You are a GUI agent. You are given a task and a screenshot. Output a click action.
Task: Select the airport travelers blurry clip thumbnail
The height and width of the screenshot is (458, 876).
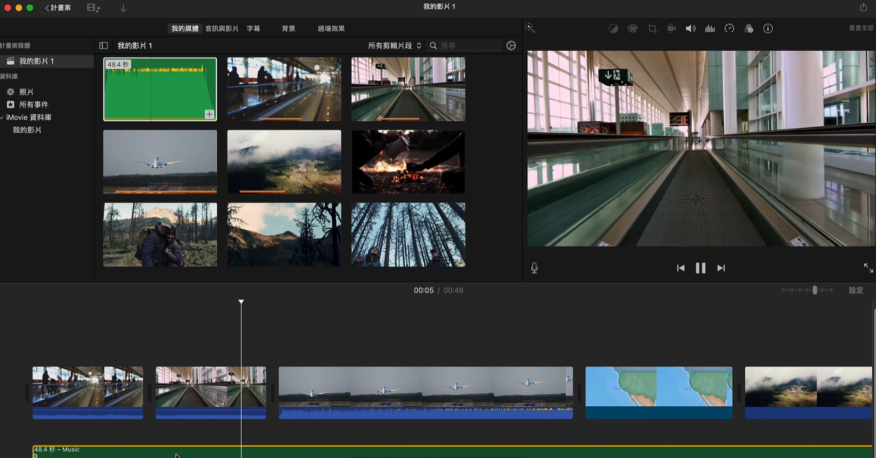(284, 89)
